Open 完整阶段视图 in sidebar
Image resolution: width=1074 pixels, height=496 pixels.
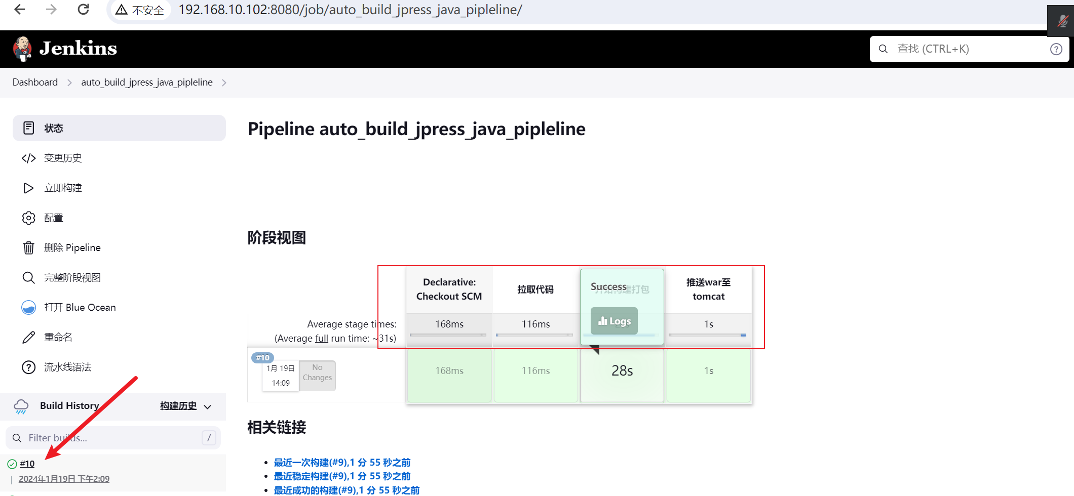coord(72,277)
